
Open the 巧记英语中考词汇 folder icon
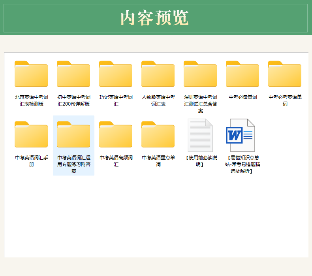click(x=116, y=74)
